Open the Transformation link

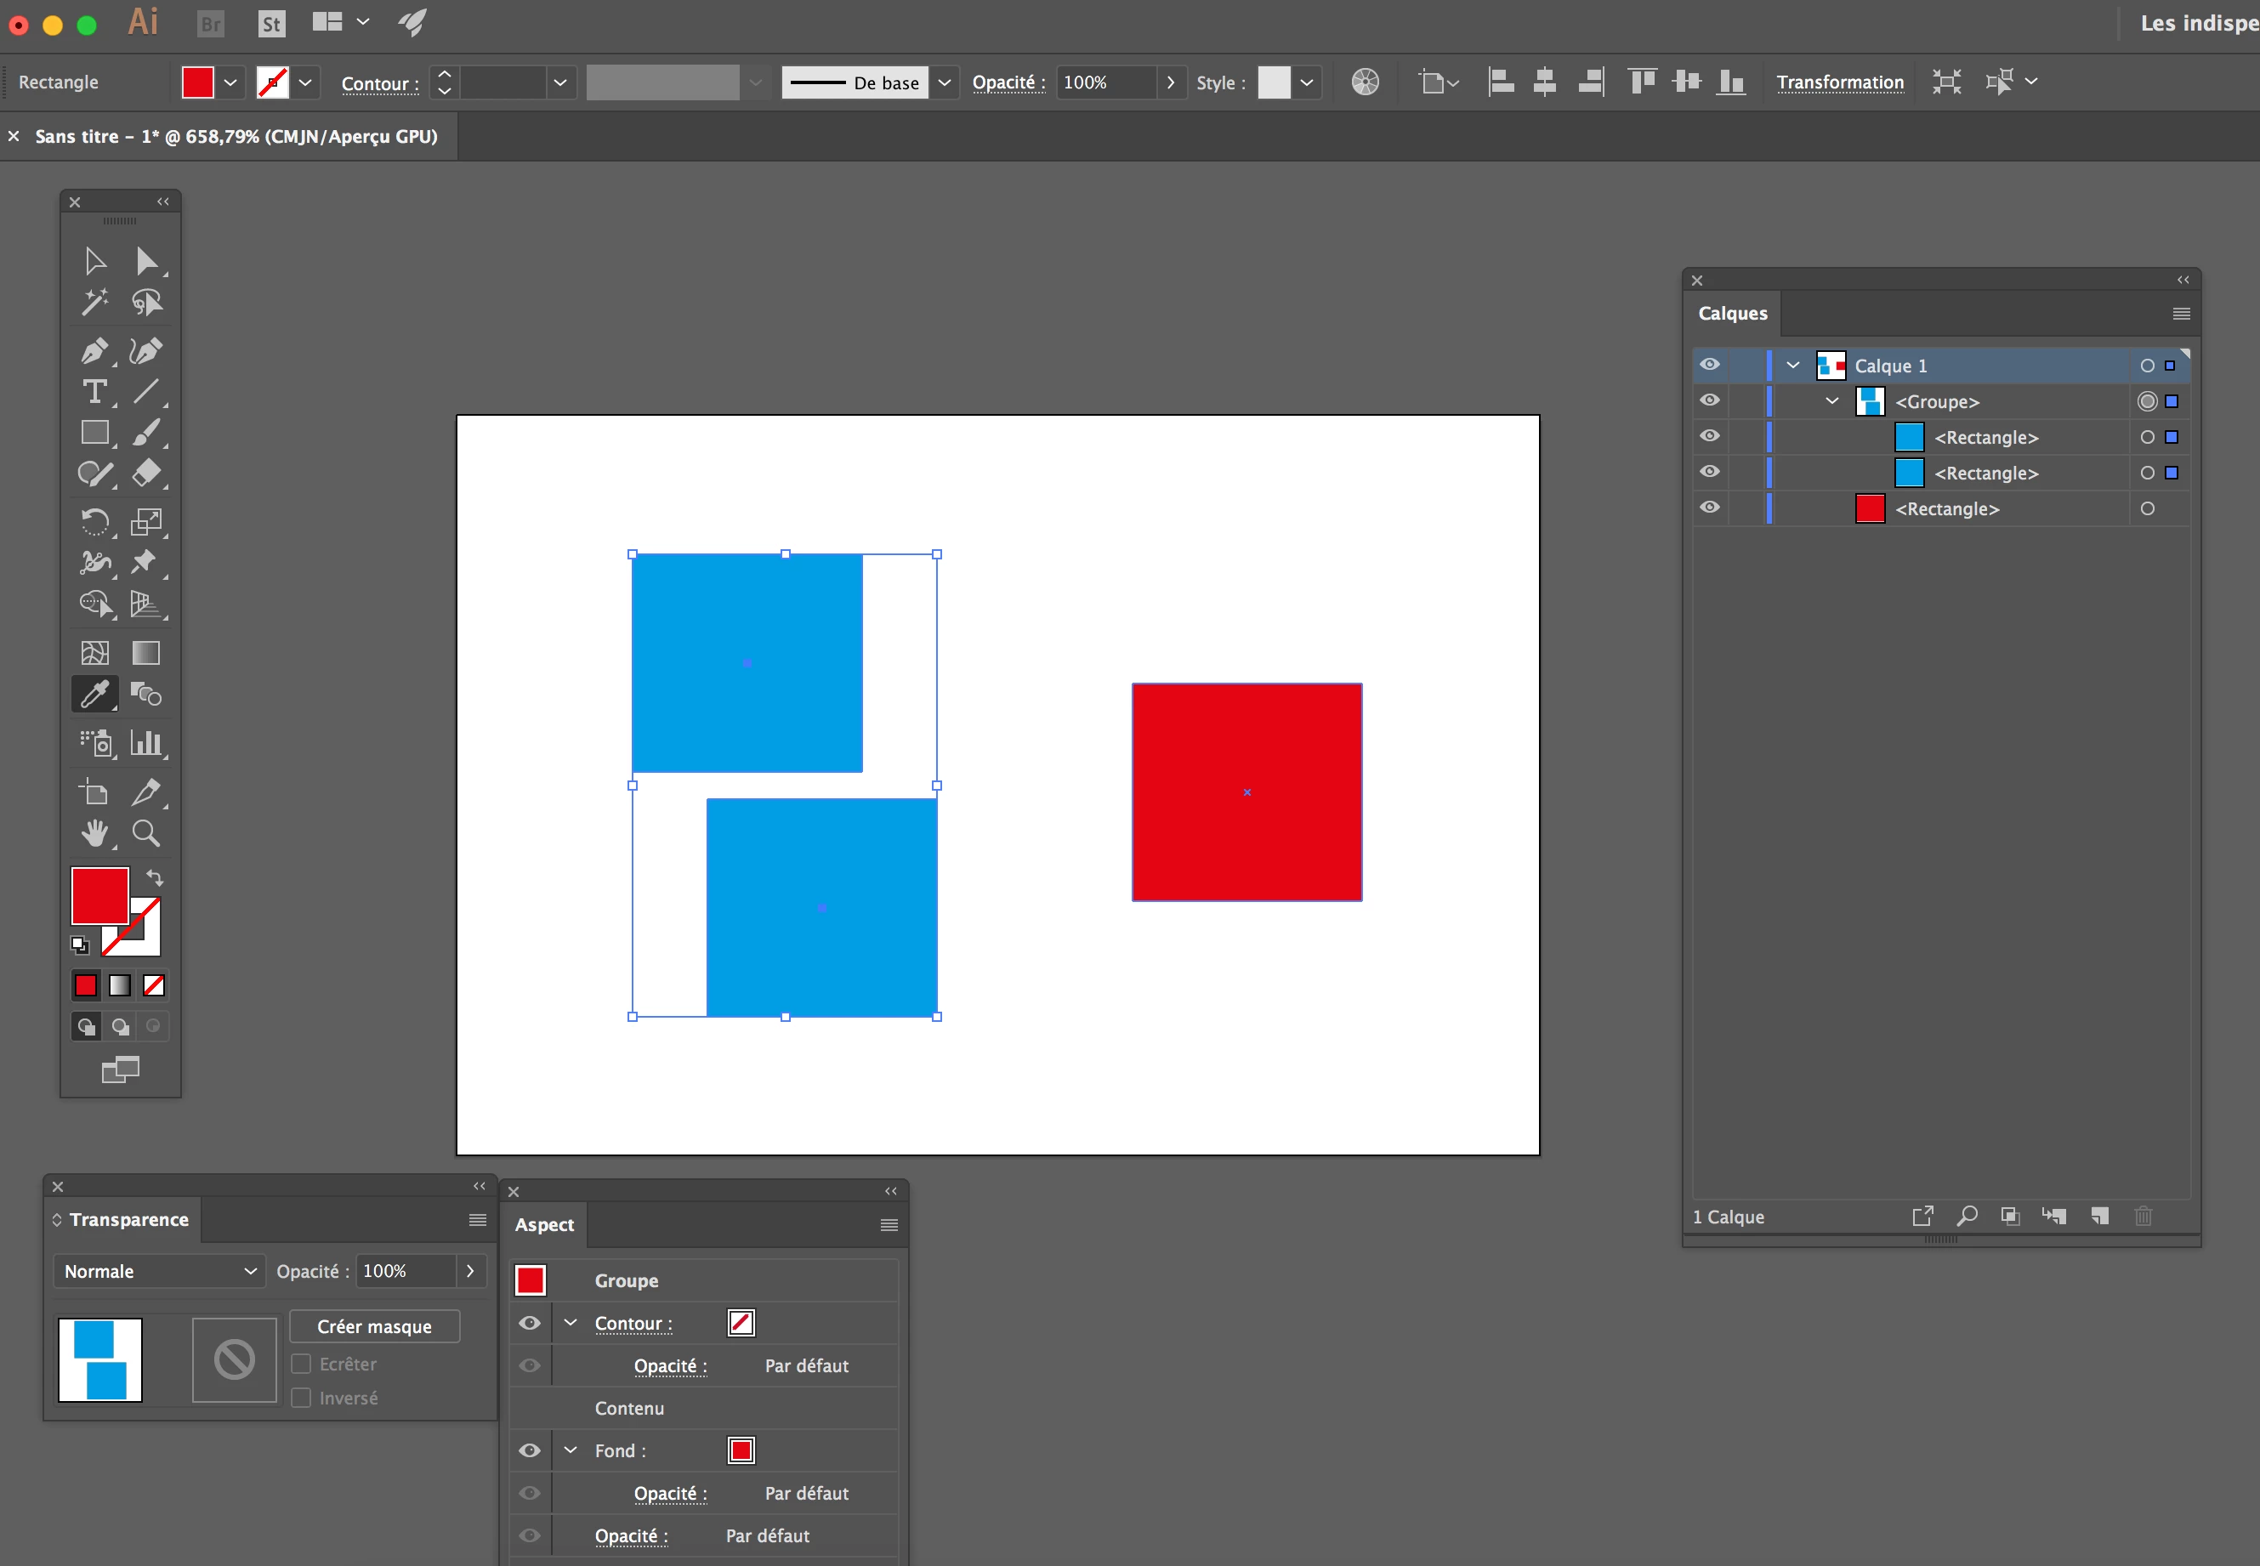tap(1839, 82)
